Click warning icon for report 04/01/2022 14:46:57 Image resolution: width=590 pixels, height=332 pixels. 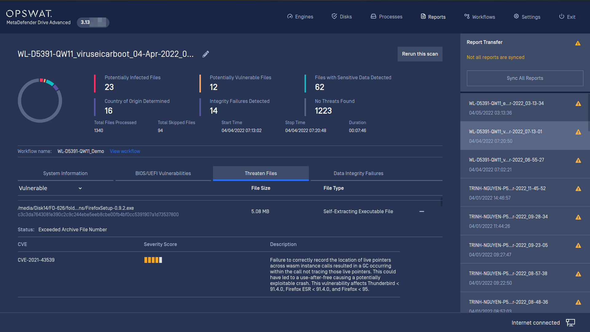pyautogui.click(x=578, y=189)
